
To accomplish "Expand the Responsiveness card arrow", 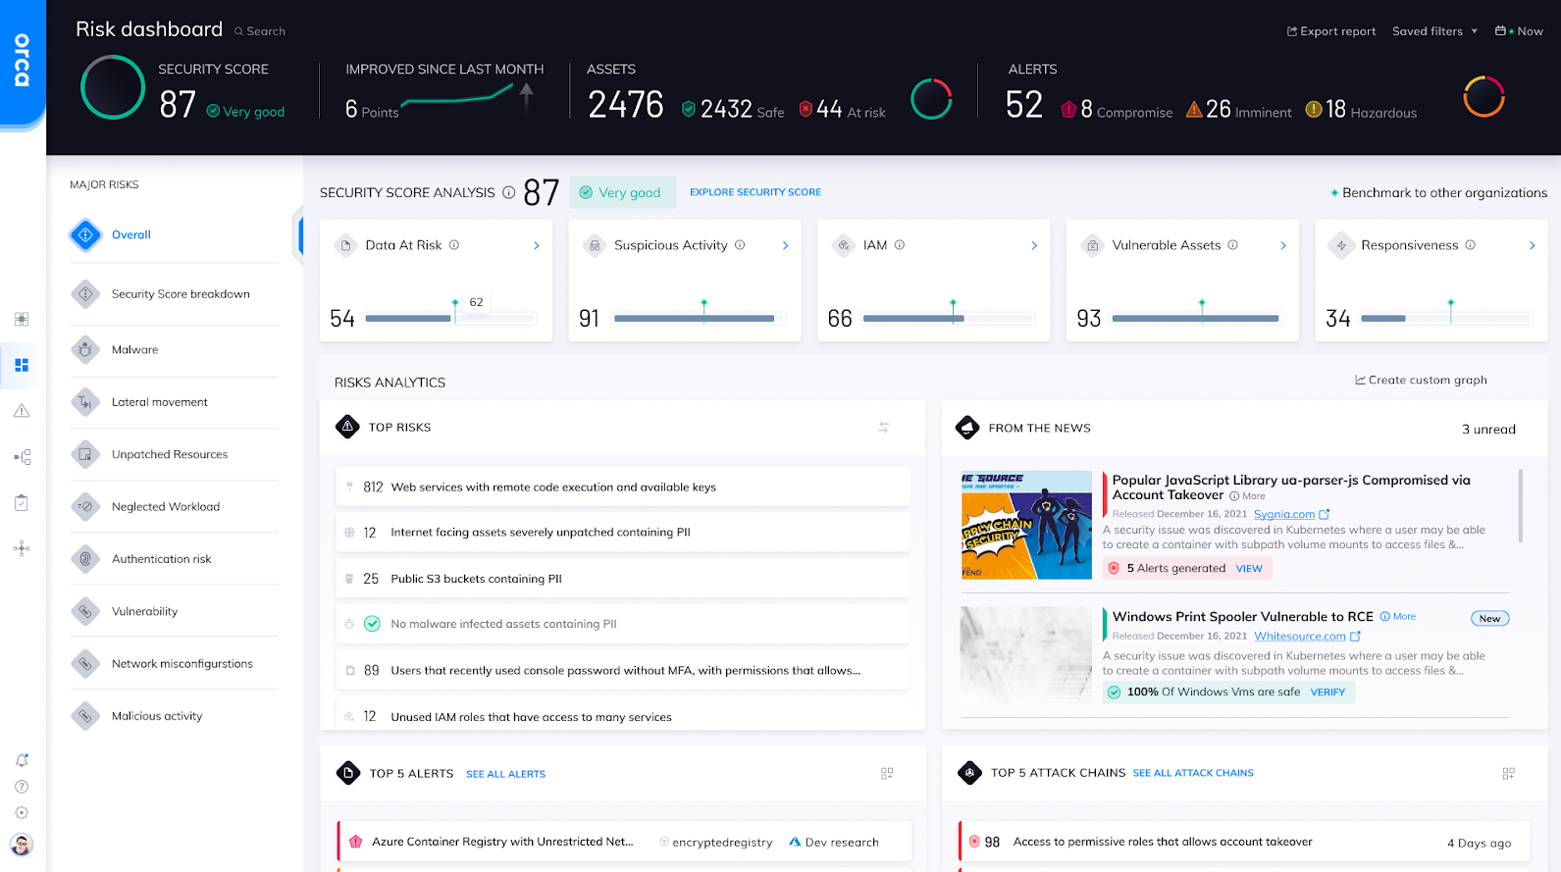I will (x=1532, y=245).
